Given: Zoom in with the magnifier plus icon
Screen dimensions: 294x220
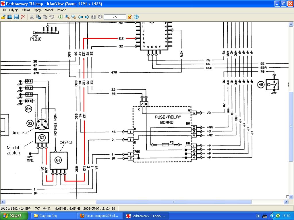Looking at the screenshot, I should pos(67,17).
